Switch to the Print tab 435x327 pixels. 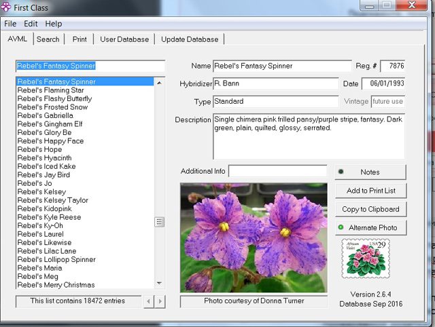tap(80, 39)
